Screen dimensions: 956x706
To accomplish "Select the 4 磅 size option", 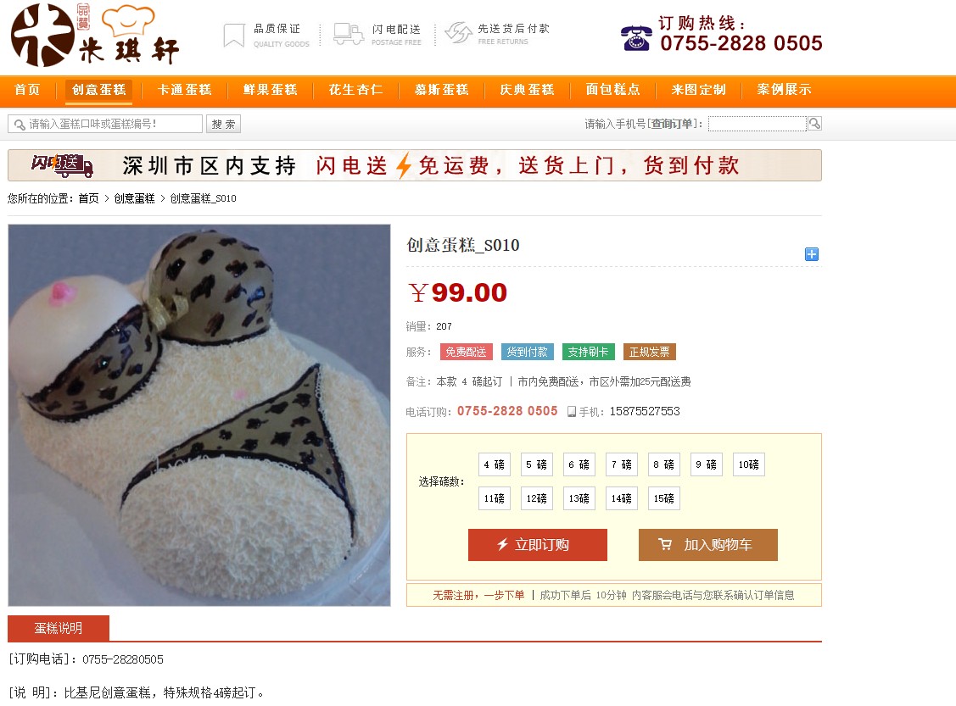I will [x=495, y=464].
